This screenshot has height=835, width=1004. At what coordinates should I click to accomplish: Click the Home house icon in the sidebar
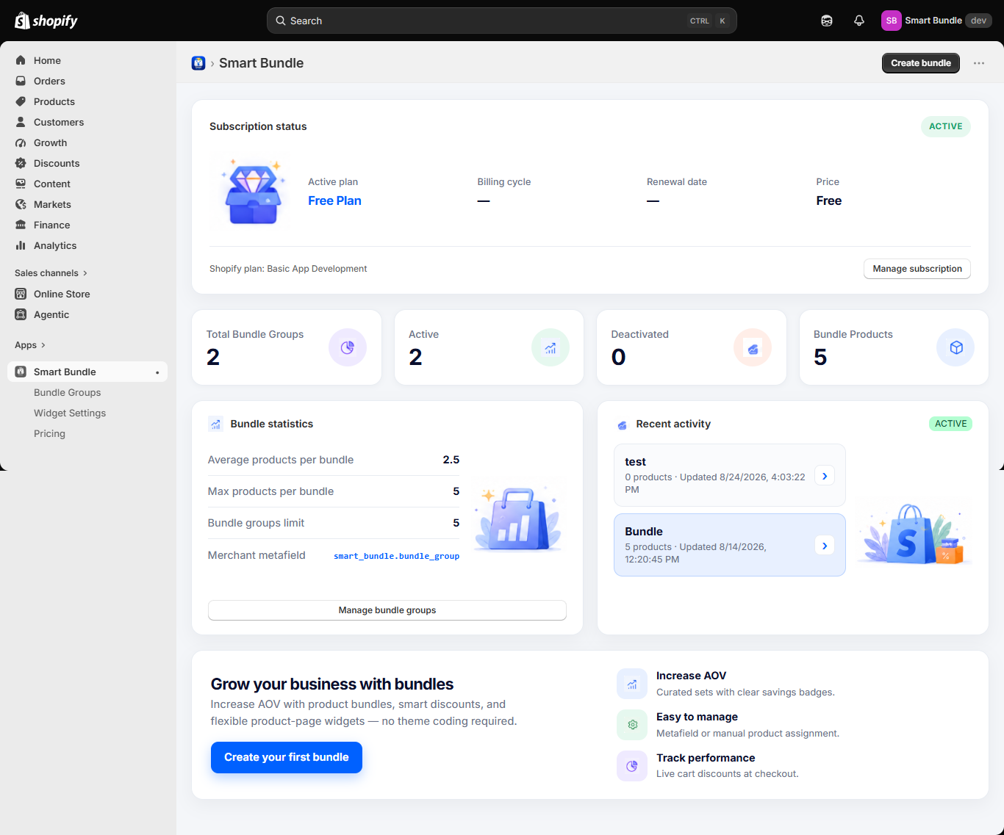21,60
